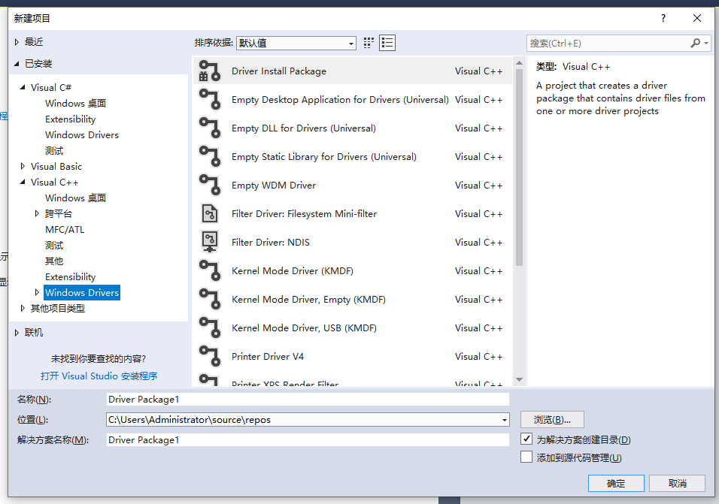
Task: Click the Kernel Mode Driver, USB (KMDF) icon
Action: (210, 327)
